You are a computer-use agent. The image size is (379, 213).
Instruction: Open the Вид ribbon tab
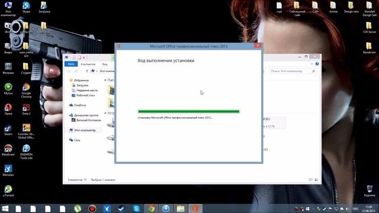coord(105,64)
